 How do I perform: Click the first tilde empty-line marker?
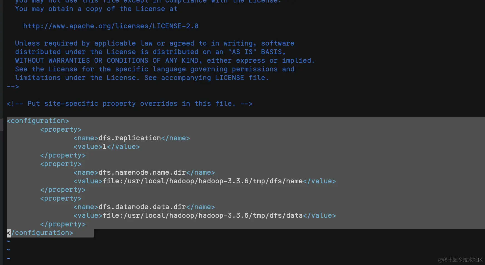tap(8, 241)
